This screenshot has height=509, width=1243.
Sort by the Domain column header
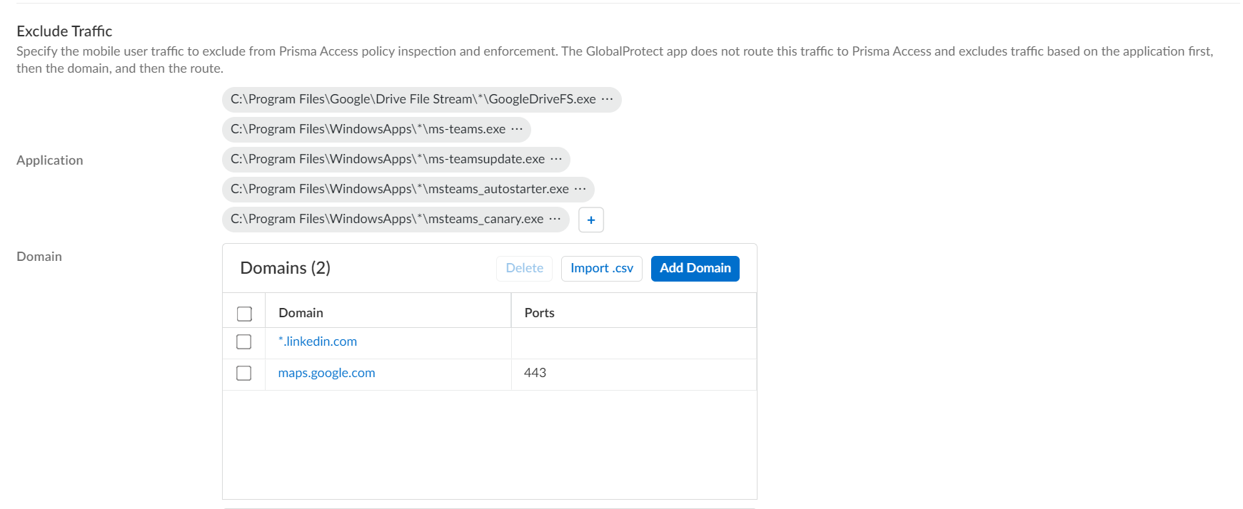coord(301,313)
